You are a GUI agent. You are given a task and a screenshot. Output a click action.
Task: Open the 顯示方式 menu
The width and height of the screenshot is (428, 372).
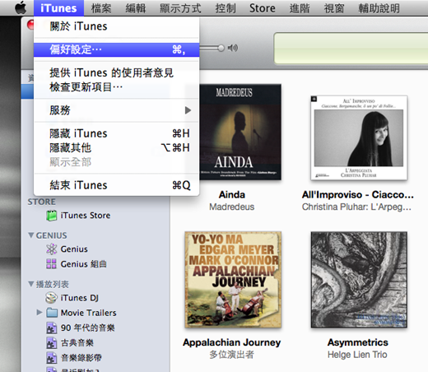click(x=180, y=8)
